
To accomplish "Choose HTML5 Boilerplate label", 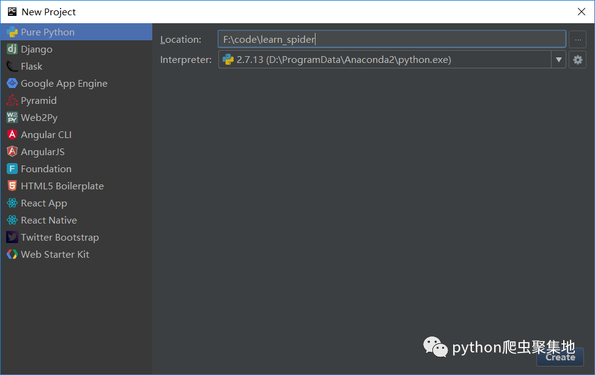I will 62,186.
